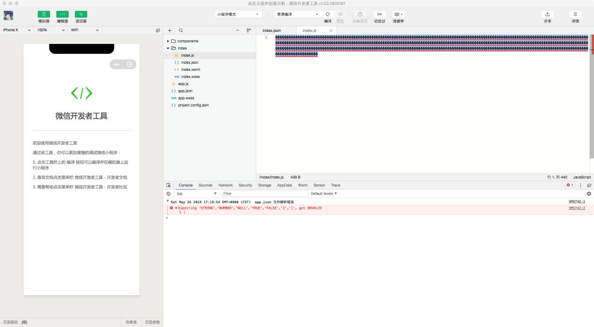
Task: Click the compile refresh icon
Action: coord(328,14)
